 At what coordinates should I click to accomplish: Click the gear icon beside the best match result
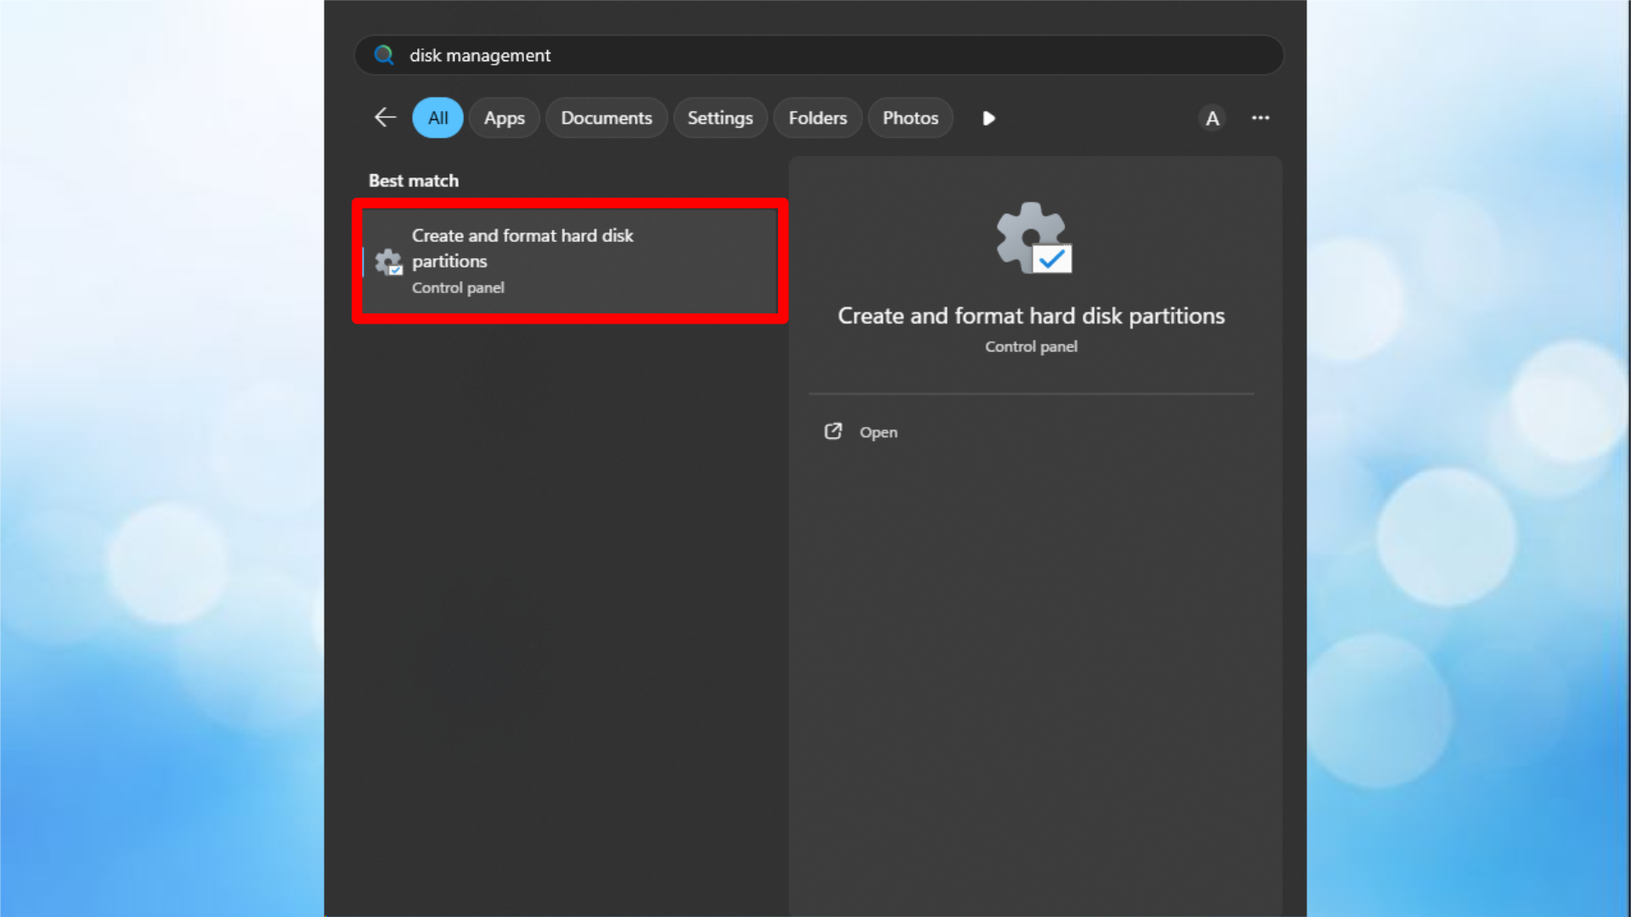click(388, 262)
